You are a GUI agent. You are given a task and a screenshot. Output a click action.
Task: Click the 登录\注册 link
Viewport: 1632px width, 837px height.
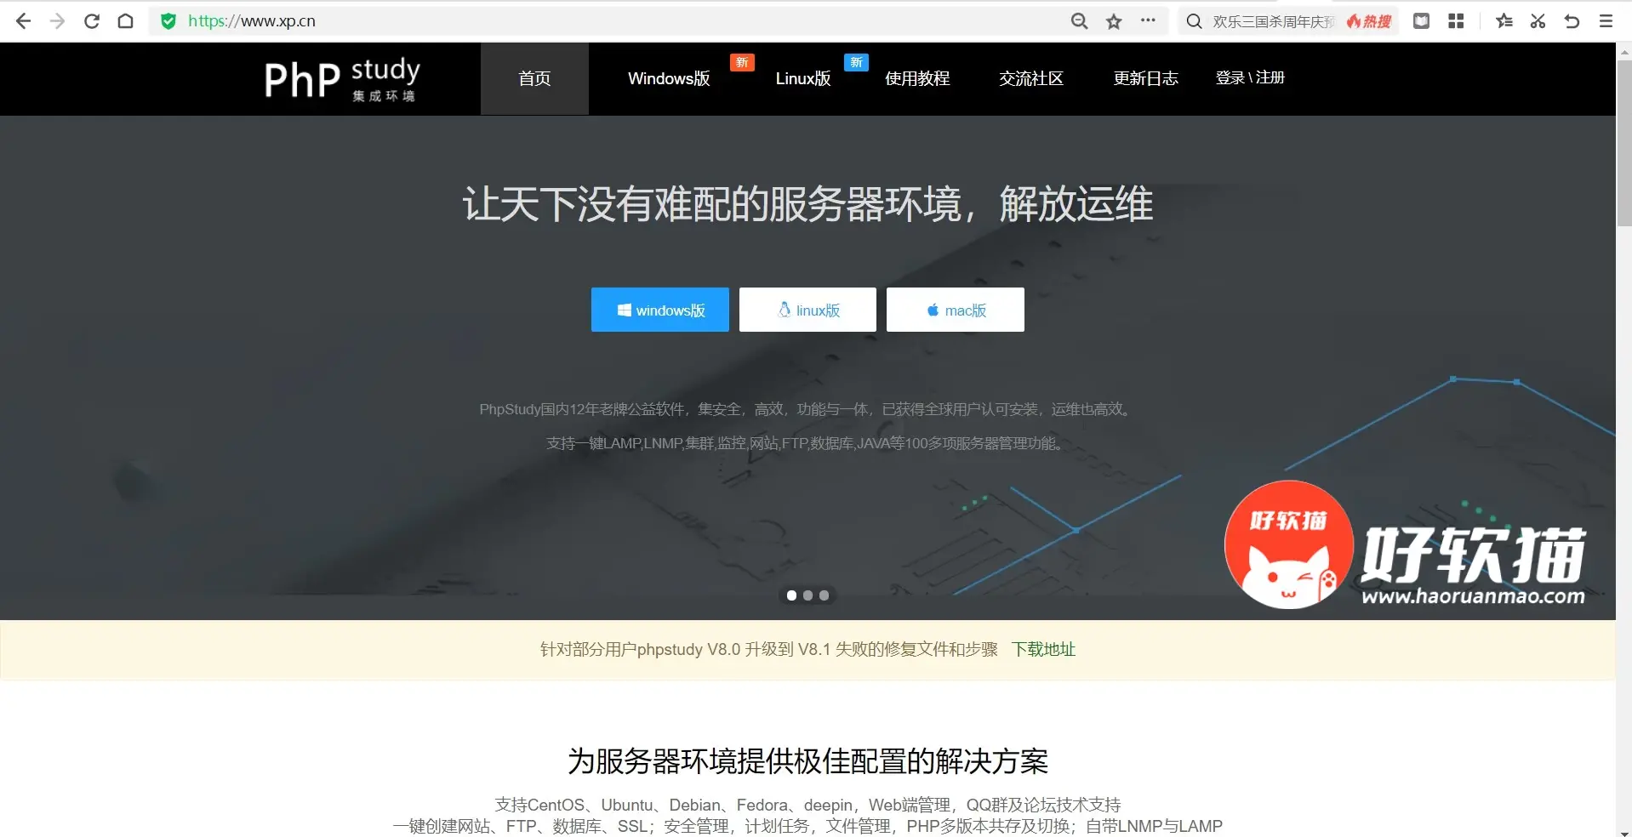1250,77
